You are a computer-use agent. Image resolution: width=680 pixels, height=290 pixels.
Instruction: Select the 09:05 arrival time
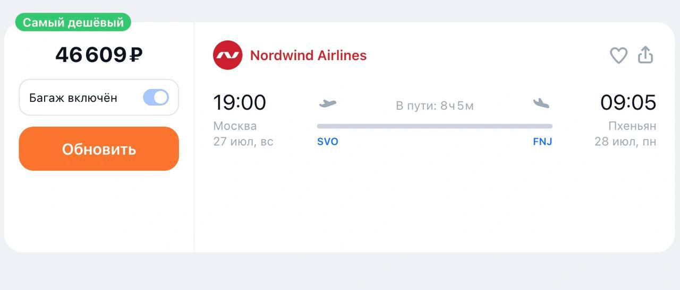coord(628,102)
